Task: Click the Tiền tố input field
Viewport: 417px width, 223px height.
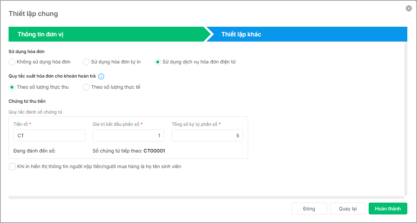Action: (x=49, y=135)
